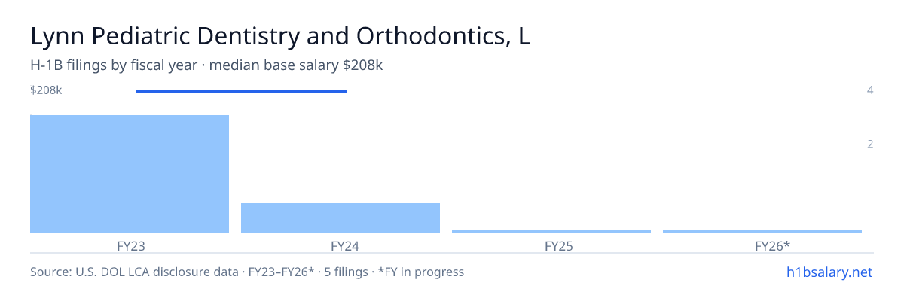Click the blue median salary line

coord(241,91)
